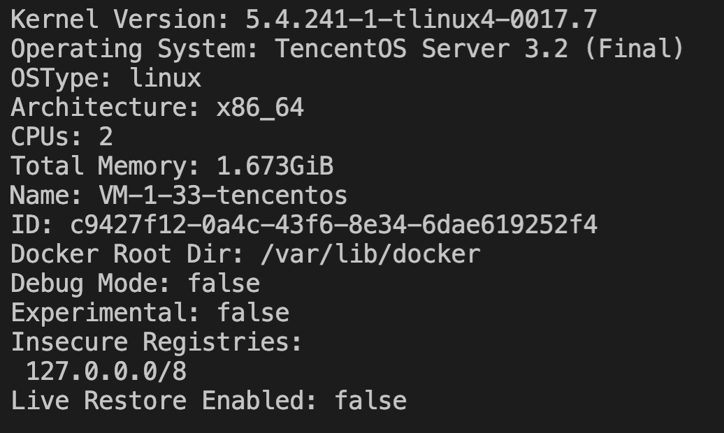Click the Experimental value "false"
The height and width of the screenshot is (433, 724).
coord(252,313)
